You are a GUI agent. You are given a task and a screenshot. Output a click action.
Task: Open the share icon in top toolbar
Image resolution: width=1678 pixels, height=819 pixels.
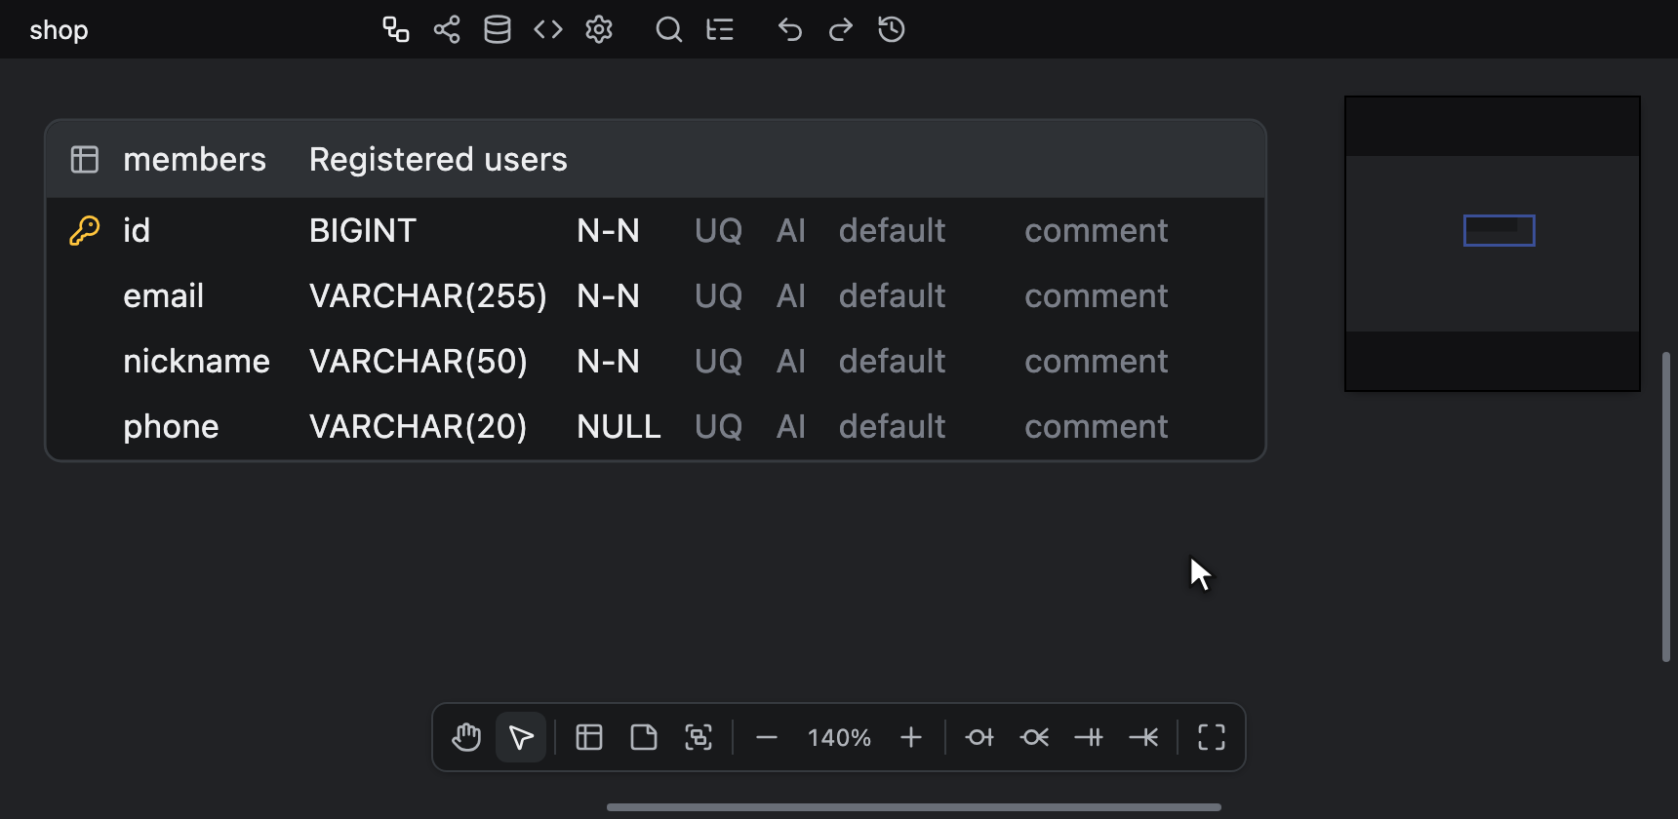click(x=447, y=29)
